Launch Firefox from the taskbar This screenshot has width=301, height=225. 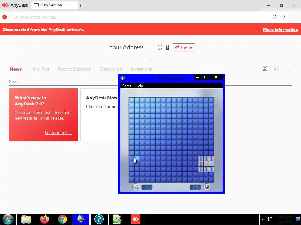[x=44, y=219]
